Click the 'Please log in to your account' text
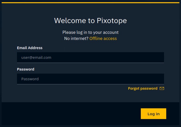 pos(90,32)
